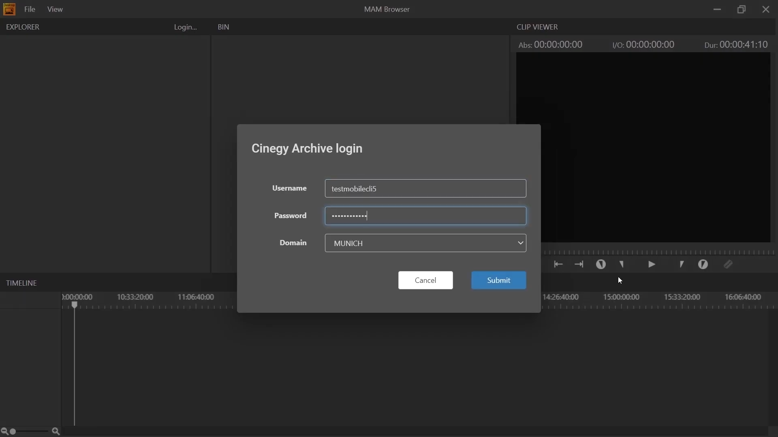
Task: Open the View menu
Action: 55,9
